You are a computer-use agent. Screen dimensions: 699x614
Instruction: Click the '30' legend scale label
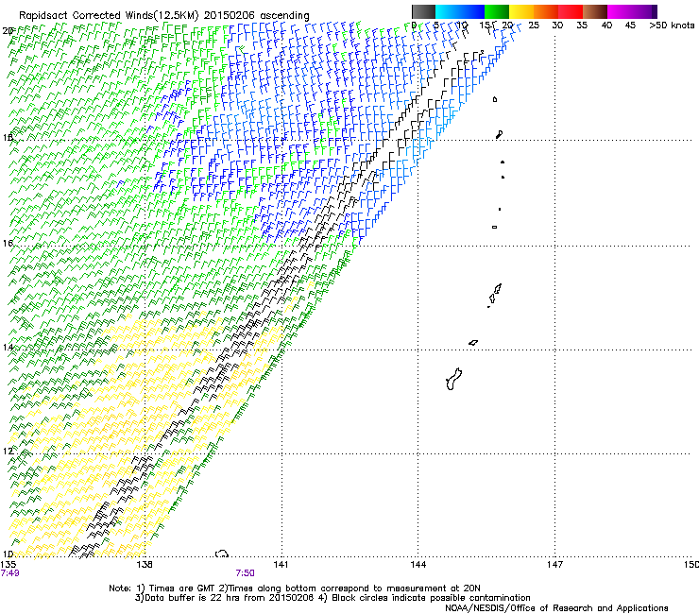[x=557, y=25]
